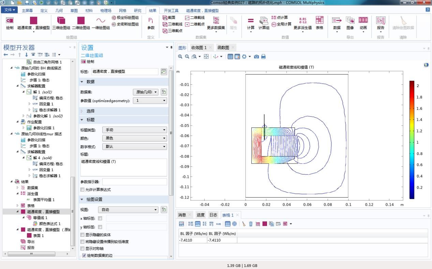Click 全局计算 global evaluation
432x269 pixels.
pyautogui.click(x=281, y=24)
